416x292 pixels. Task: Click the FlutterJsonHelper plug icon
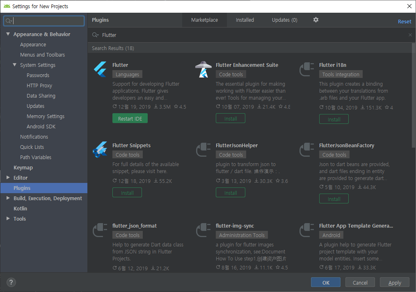pyautogui.click(x=203, y=150)
